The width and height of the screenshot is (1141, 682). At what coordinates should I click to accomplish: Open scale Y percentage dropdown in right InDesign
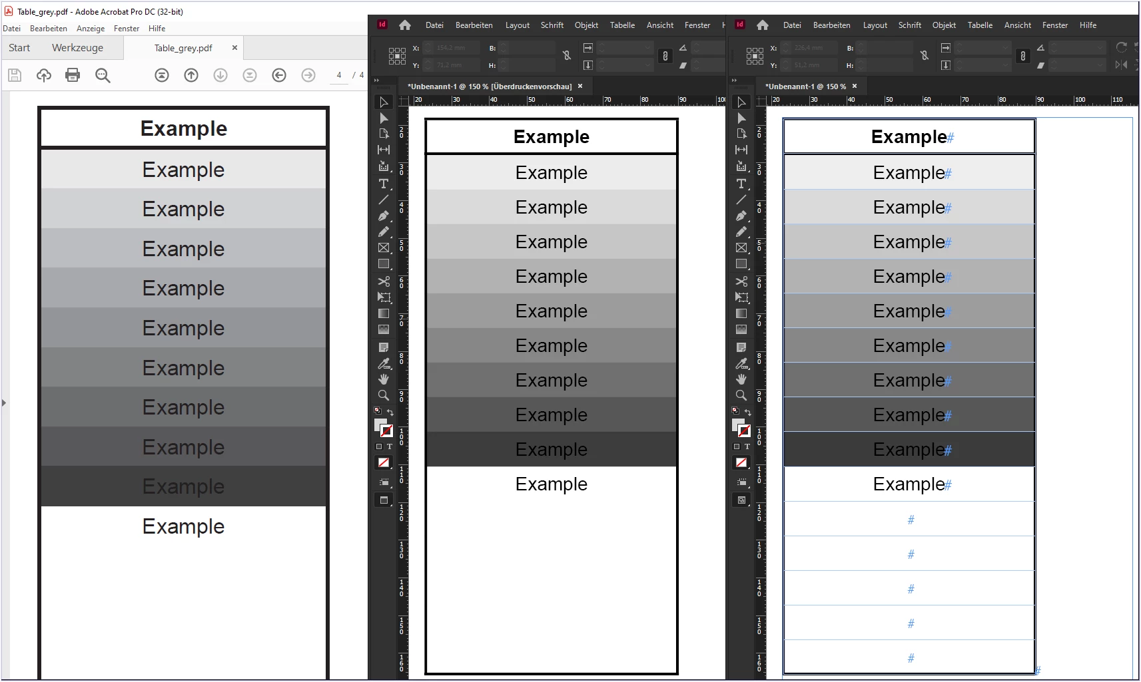point(1005,65)
